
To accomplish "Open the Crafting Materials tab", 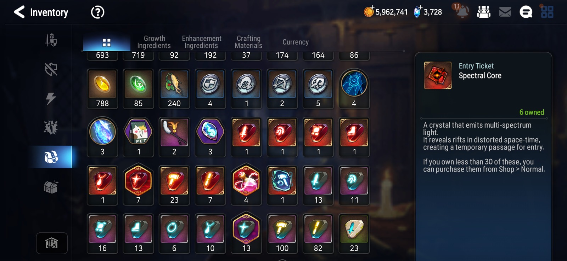I will pyautogui.click(x=248, y=42).
